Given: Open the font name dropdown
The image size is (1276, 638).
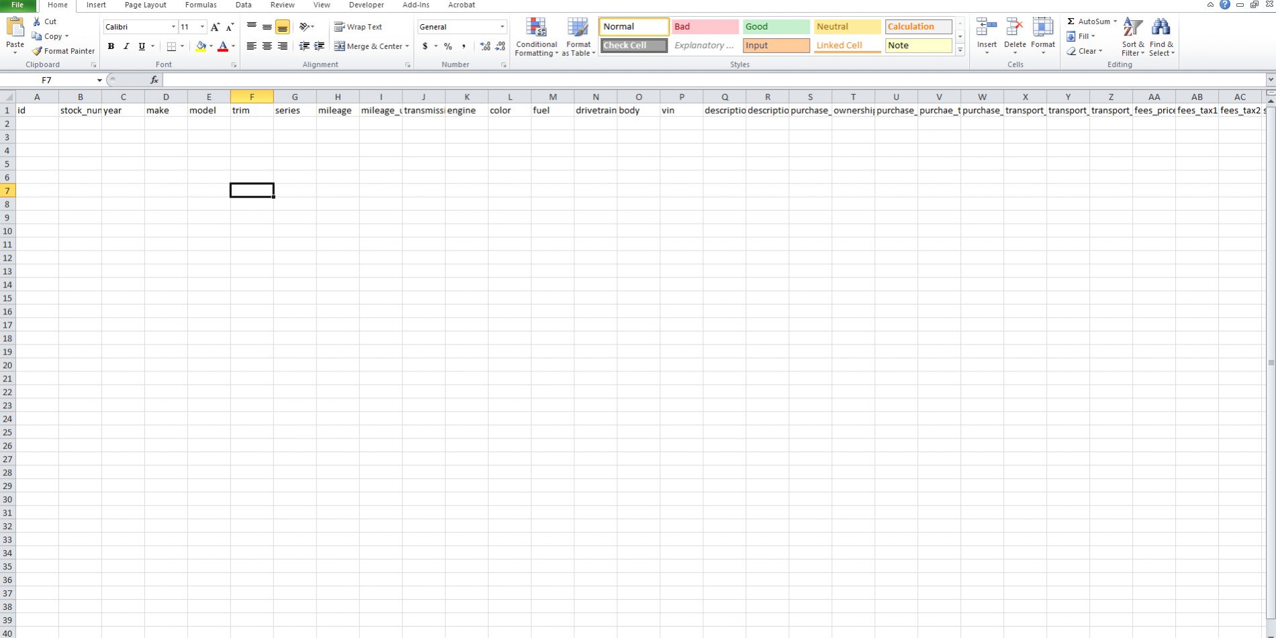Looking at the screenshot, I should click(x=173, y=27).
